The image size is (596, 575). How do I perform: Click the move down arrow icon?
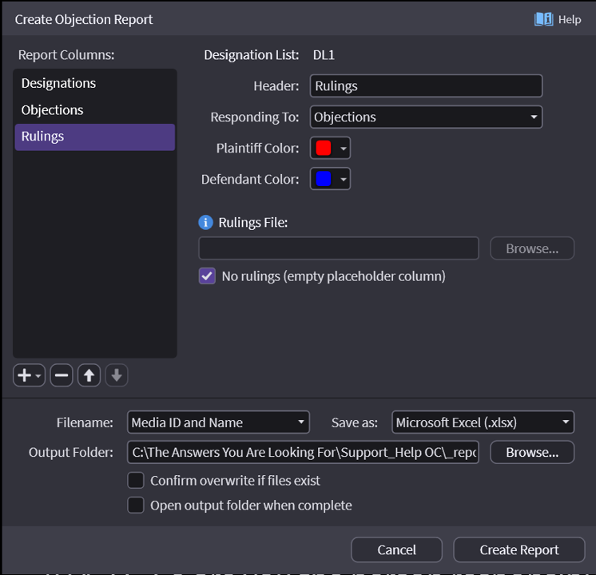(117, 376)
